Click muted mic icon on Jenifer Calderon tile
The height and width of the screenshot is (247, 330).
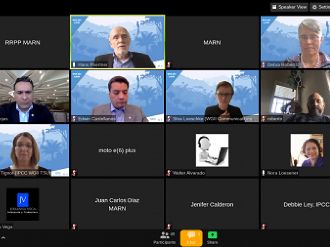169,227
